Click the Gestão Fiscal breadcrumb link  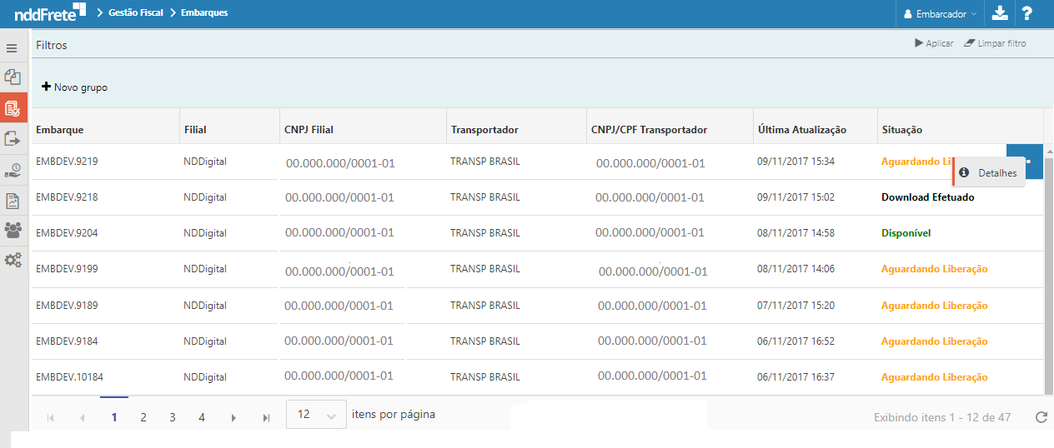pos(135,13)
